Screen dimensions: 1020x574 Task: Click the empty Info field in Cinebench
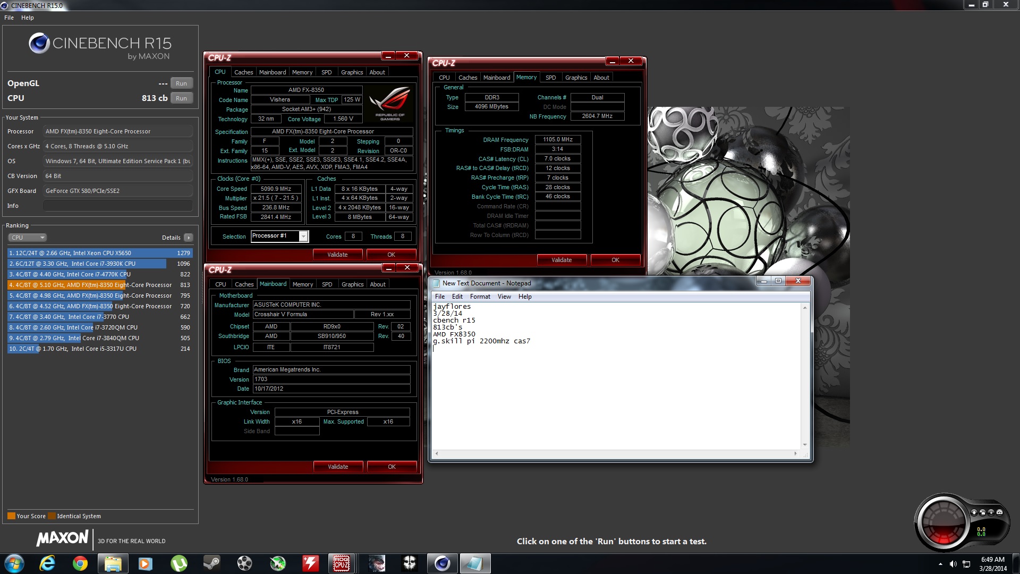tap(118, 206)
